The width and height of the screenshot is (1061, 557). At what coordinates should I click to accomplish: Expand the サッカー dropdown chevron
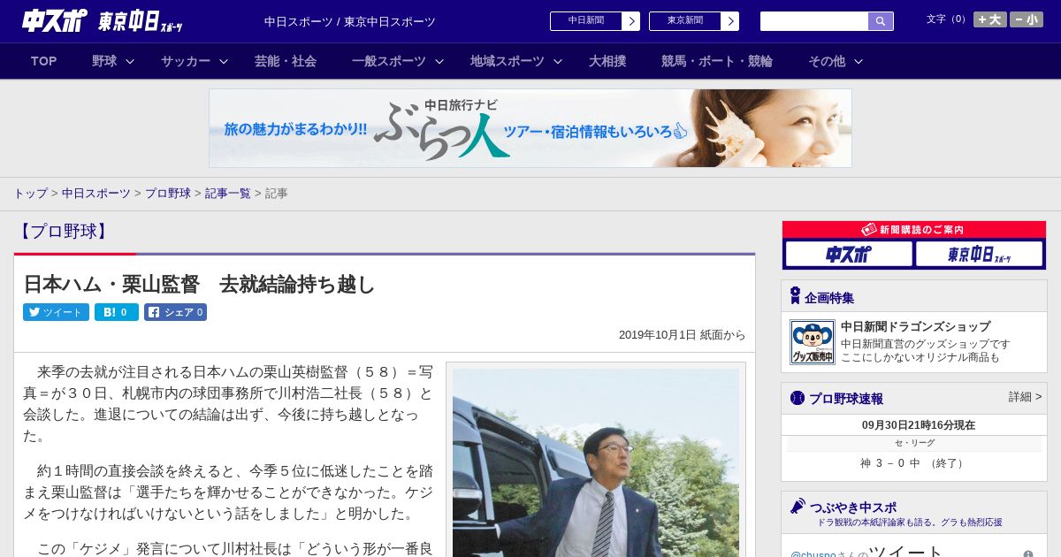pos(224,61)
